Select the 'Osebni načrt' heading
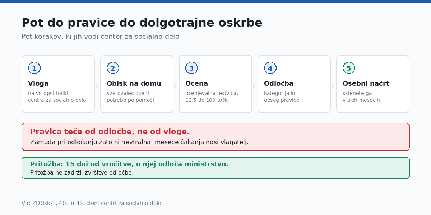431x215 pixels. pos(366,83)
